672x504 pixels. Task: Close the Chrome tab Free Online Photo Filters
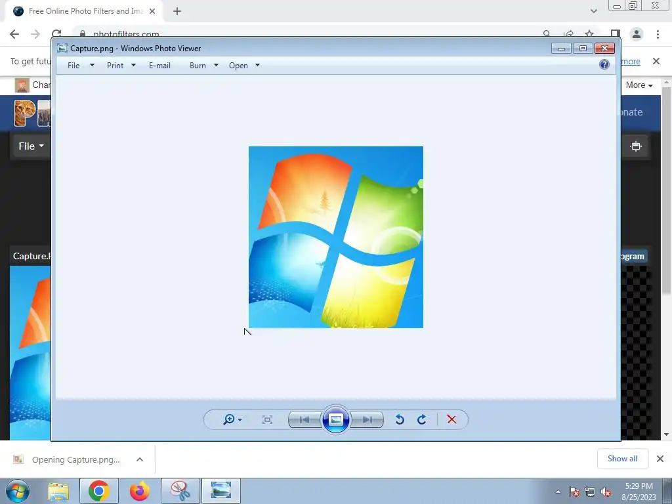click(x=152, y=11)
